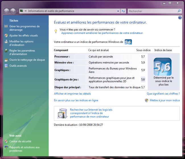Click the Composant column header
This screenshot has height=159, width=185.
(61, 50)
